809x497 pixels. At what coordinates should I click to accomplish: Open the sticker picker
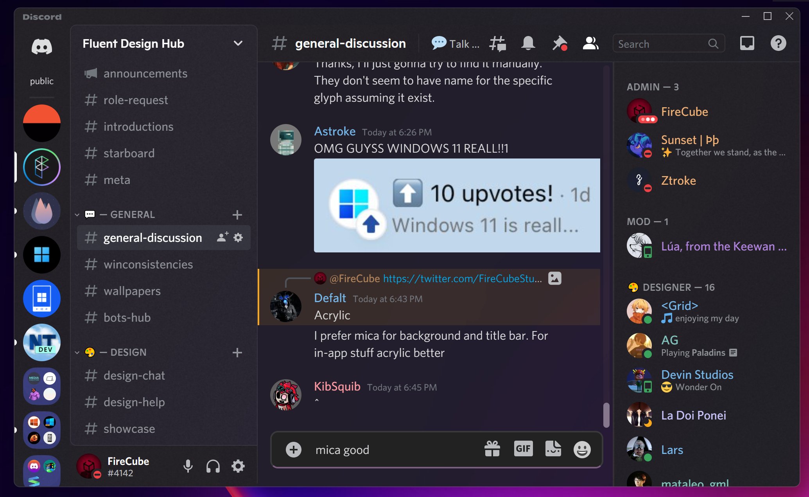tap(553, 449)
